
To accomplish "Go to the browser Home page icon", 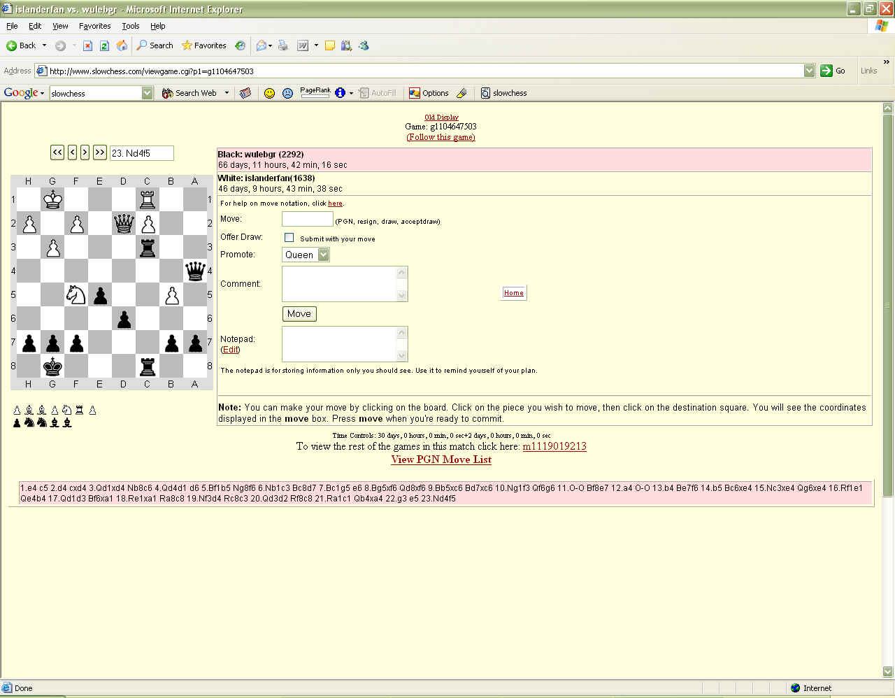I will tap(122, 45).
